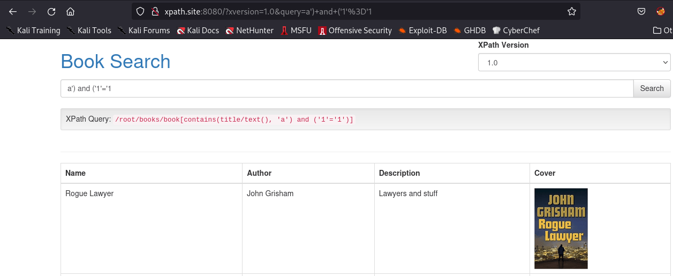Screen dimensions: 673x276
Task: Click the Rogue Lawyer cover image
Action: tap(561, 228)
